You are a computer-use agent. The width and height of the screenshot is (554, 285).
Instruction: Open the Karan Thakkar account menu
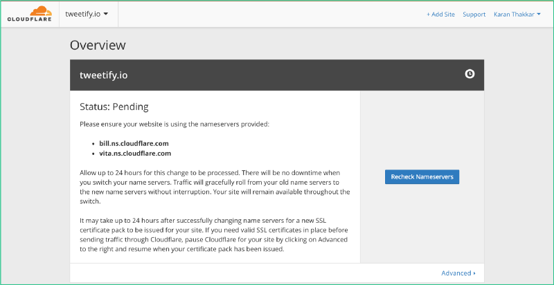click(x=517, y=15)
